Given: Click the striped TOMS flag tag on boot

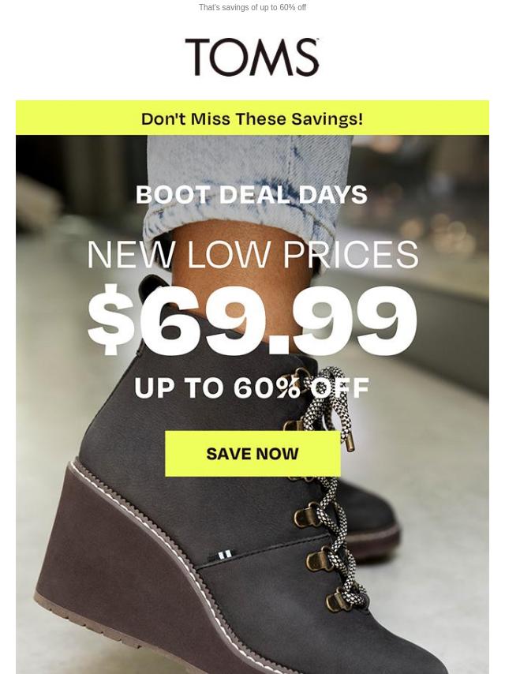Looking at the screenshot, I should pos(223,556).
